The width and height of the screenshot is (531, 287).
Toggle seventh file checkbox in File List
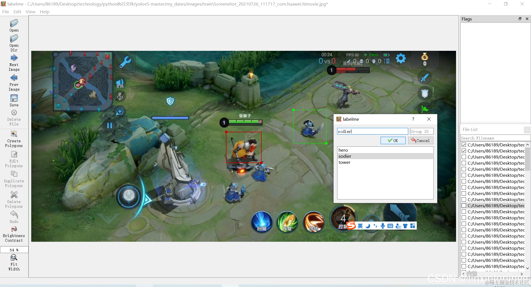pyautogui.click(x=464, y=181)
